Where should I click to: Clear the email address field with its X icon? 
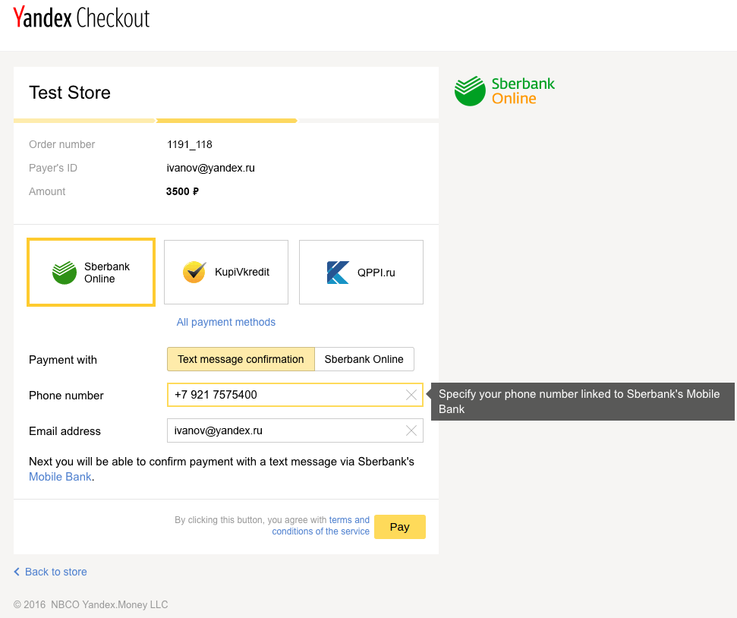411,430
